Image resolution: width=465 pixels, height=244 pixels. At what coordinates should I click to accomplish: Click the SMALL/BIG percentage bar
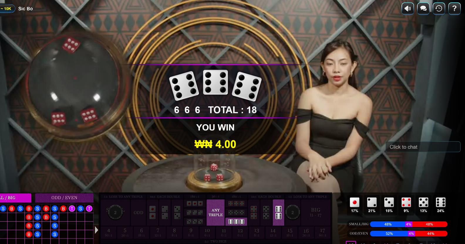point(409,224)
